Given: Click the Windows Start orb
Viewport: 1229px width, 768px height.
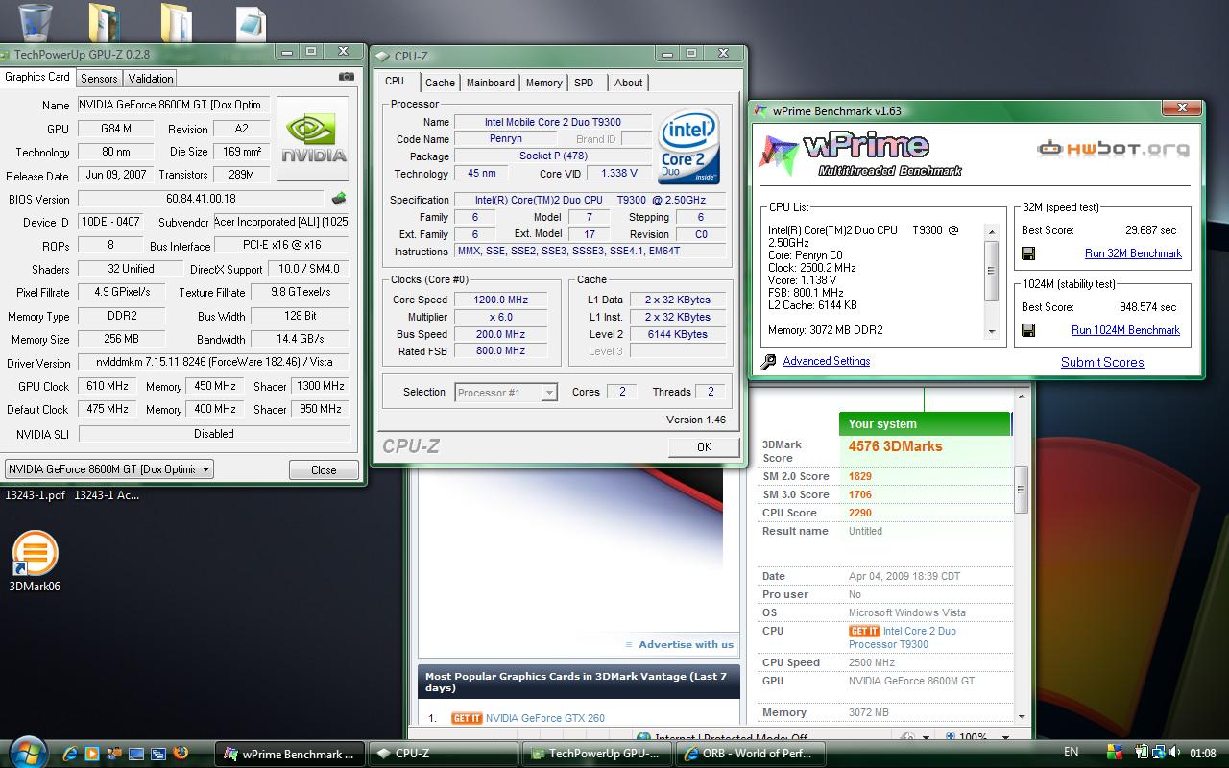Looking at the screenshot, I should (26, 753).
